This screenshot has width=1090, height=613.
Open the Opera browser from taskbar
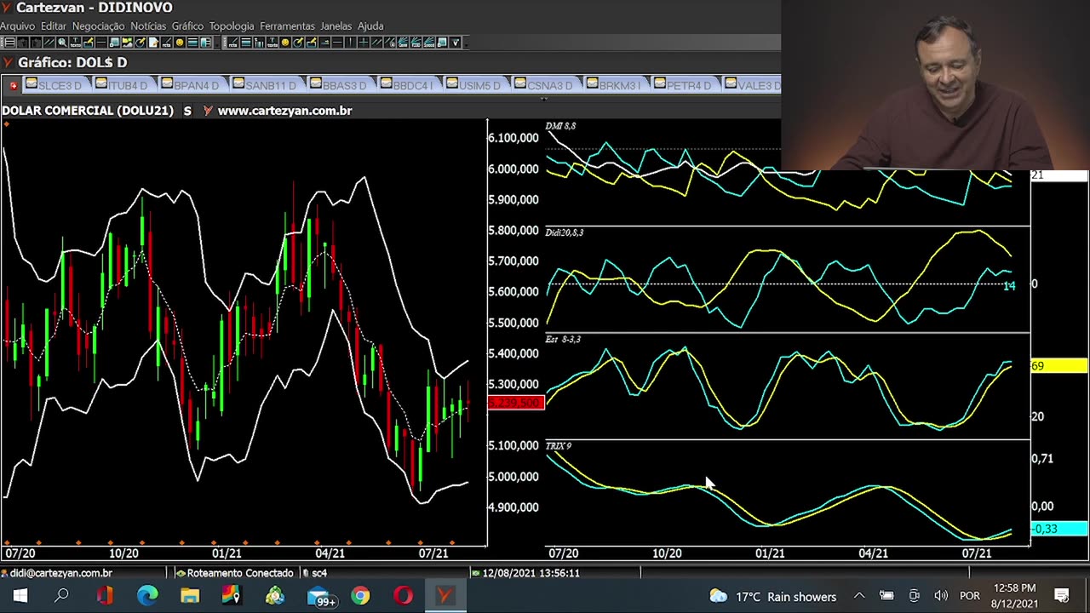coord(403,596)
